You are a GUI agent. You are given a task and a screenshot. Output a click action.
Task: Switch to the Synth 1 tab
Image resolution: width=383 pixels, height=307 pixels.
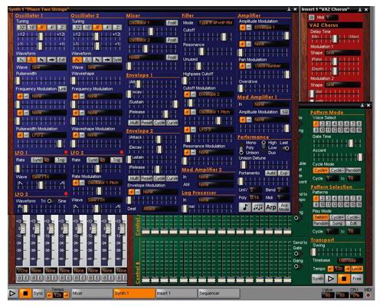pyautogui.click(x=134, y=293)
